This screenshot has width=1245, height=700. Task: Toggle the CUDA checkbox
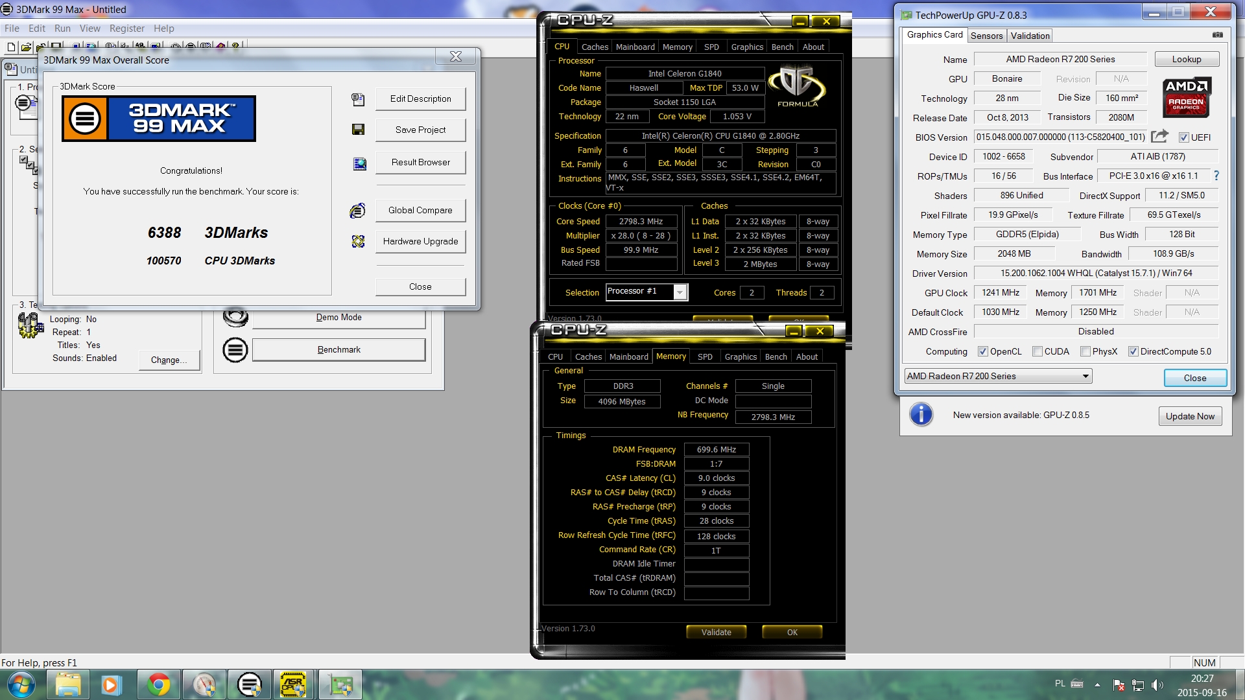(x=1037, y=351)
